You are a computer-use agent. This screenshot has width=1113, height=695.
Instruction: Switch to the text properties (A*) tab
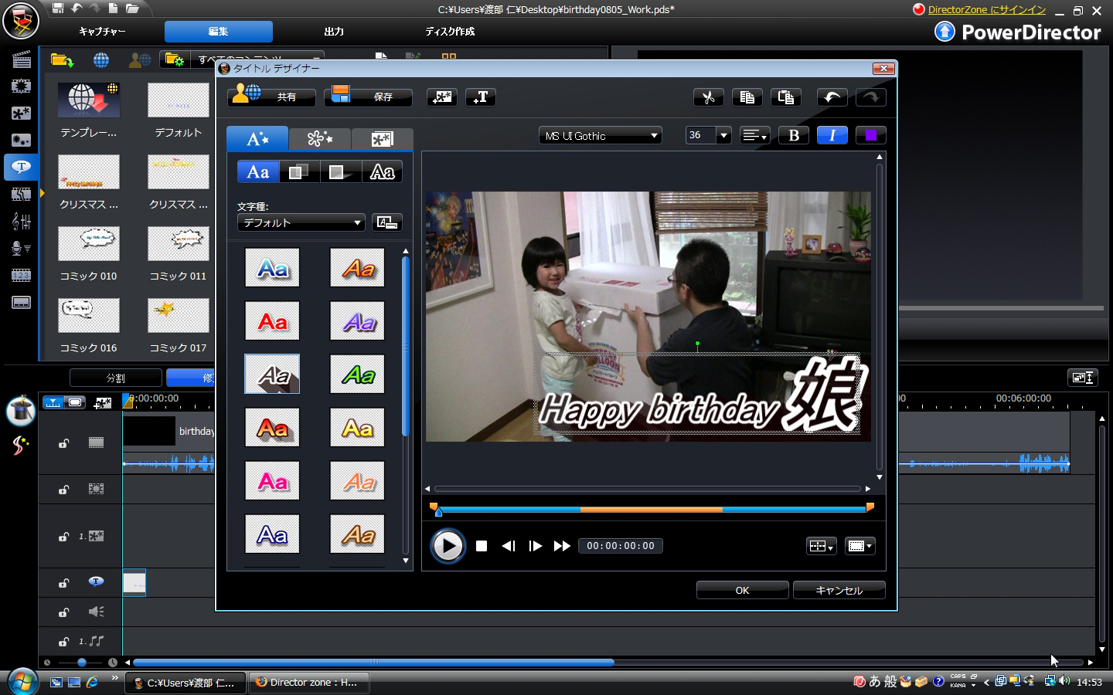pyautogui.click(x=257, y=139)
